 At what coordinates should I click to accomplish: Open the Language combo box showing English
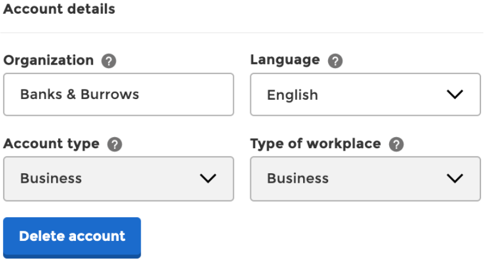pyautogui.click(x=365, y=94)
